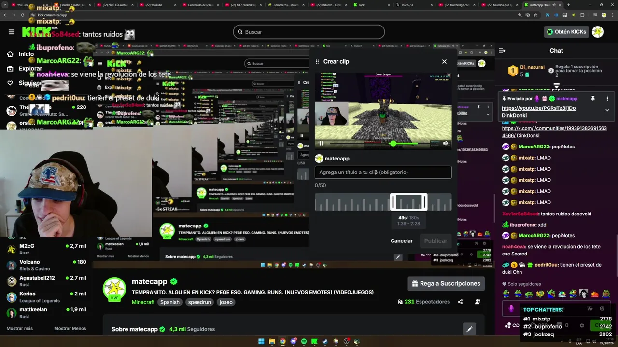Open Steam icon in taskbar
The image size is (618, 347).
click(x=325, y=341)
